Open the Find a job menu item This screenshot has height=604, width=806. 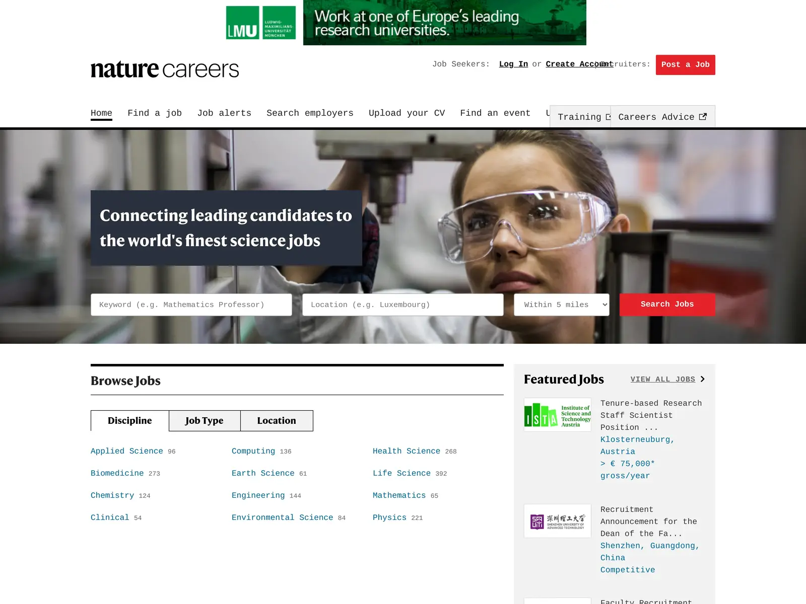click(x=155, y=113)
